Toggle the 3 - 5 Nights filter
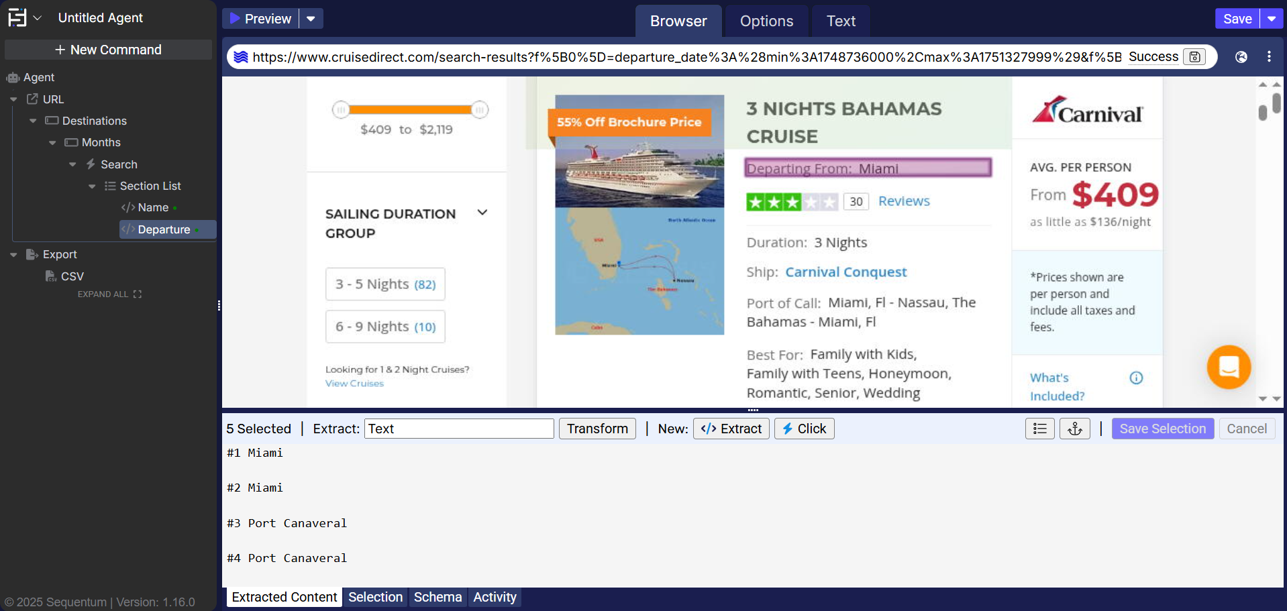 (x=385, y=284)
